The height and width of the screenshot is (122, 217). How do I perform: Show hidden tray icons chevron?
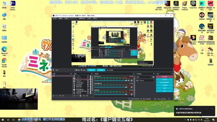coord(185,120)
